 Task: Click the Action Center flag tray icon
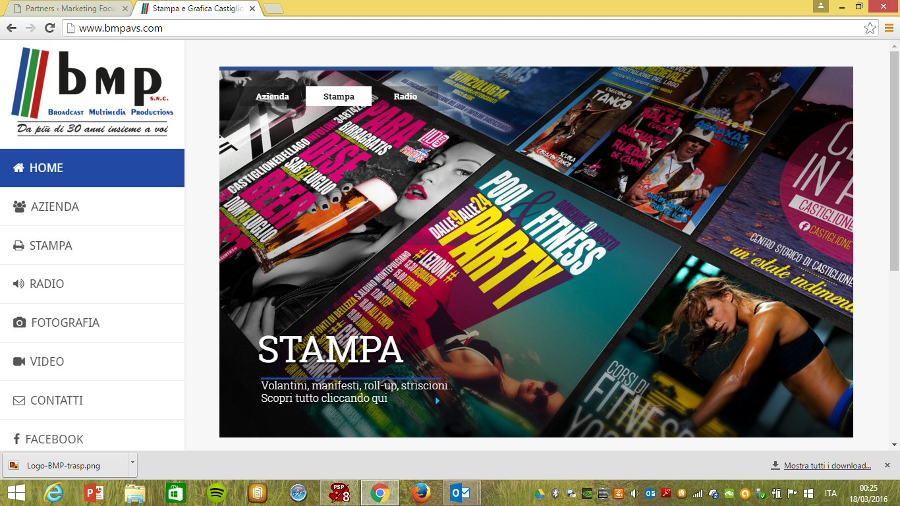click(793, 493)
